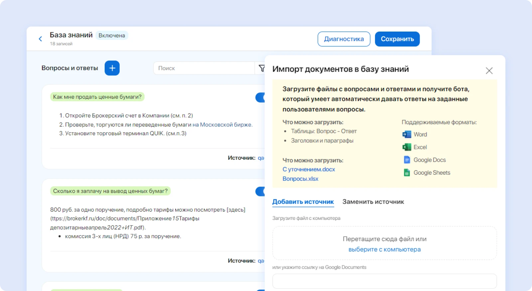Toggle the switch for selling securities question

(x=260, y=97)
